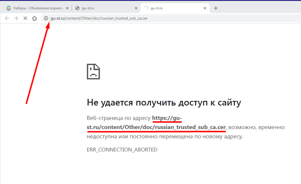Click the bold https://gu-st.ru URL text
301x184 pixels.
click(156, 123)
